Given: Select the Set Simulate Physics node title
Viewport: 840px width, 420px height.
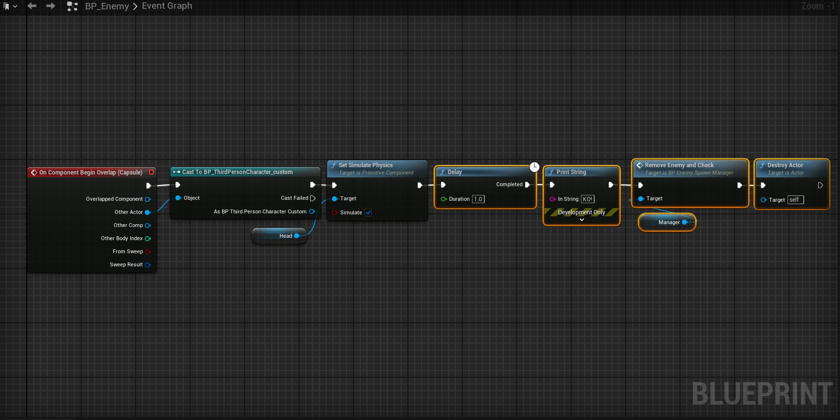Looking at the screenshot, I should click(366, 165).
